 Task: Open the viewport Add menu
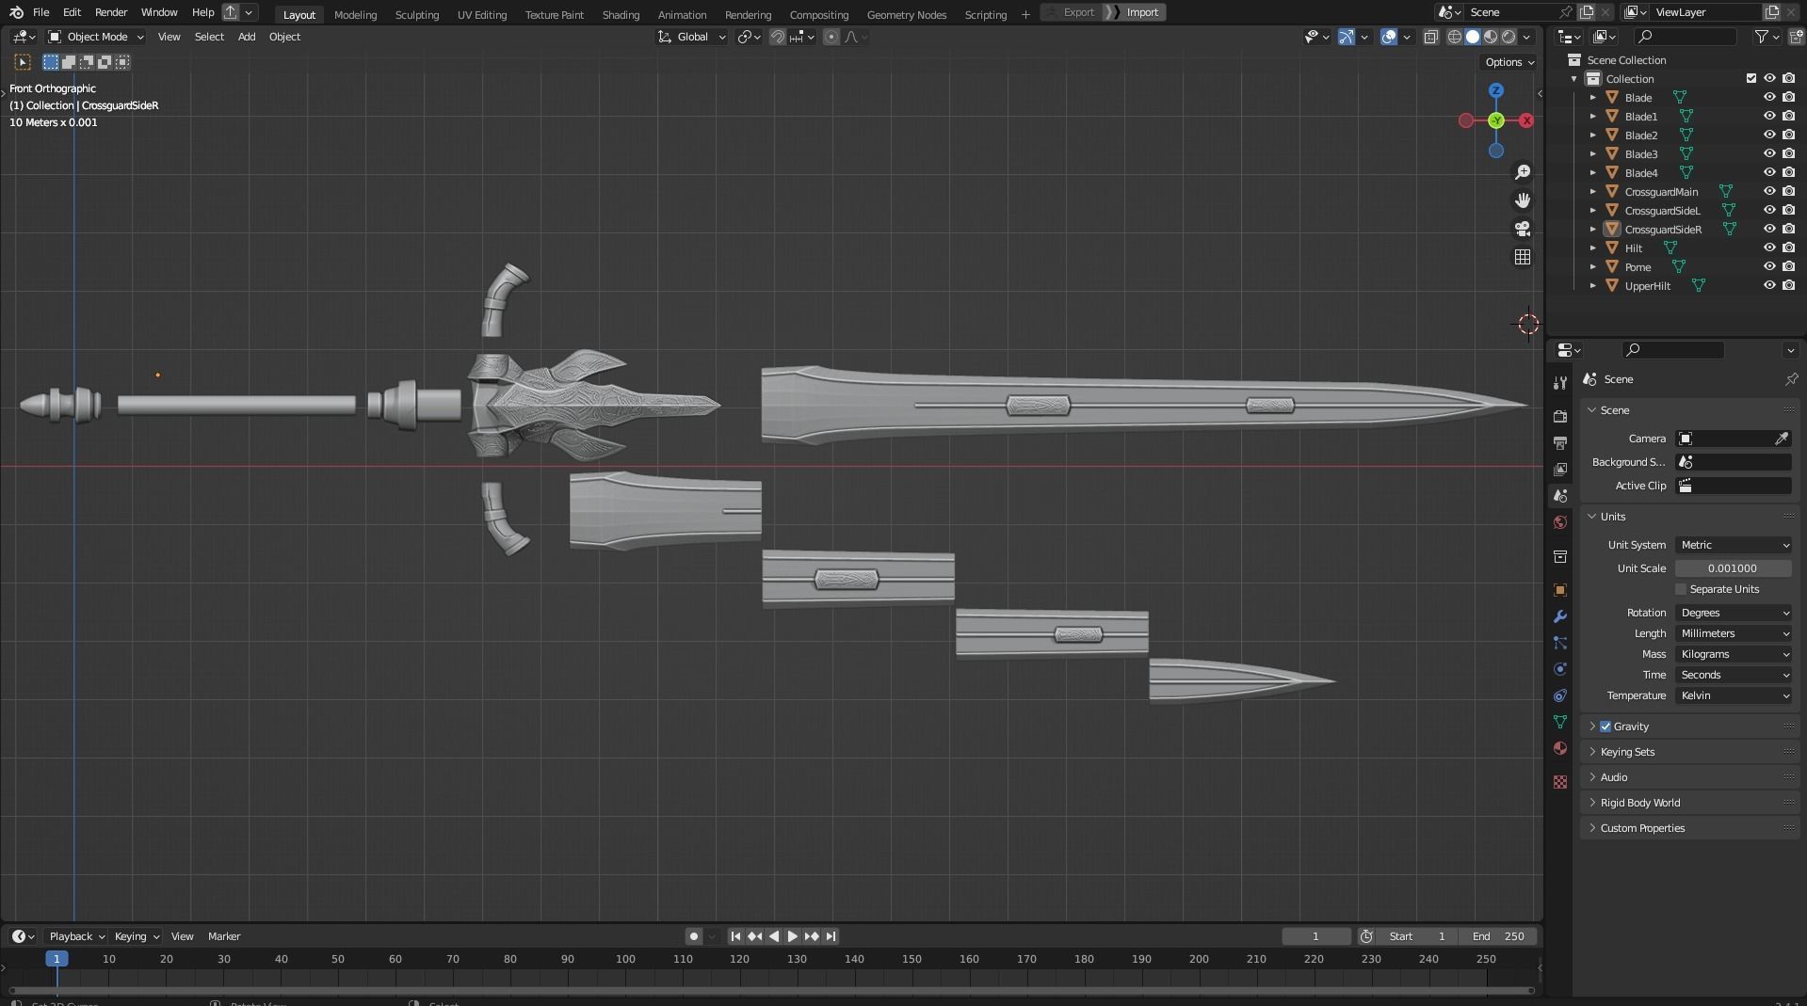(x=247, y=37)
